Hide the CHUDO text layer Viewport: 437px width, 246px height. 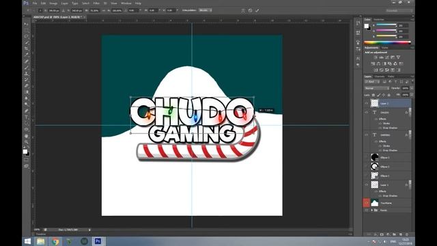367,112
